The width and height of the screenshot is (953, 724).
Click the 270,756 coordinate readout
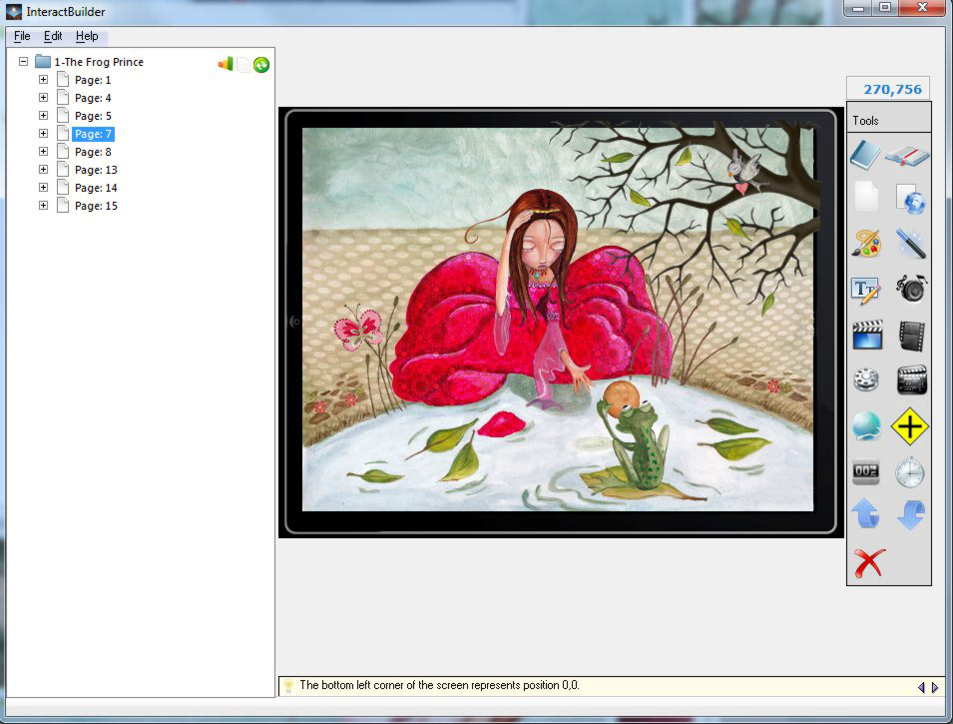tap(888, 89)
